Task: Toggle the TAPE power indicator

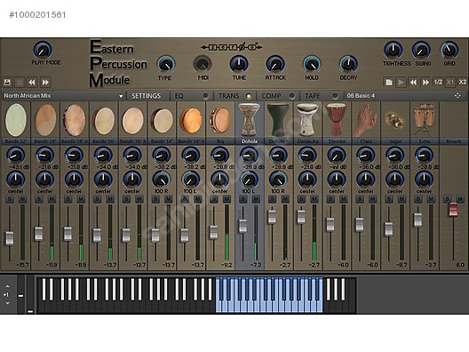Action: (x=335, y=96)
